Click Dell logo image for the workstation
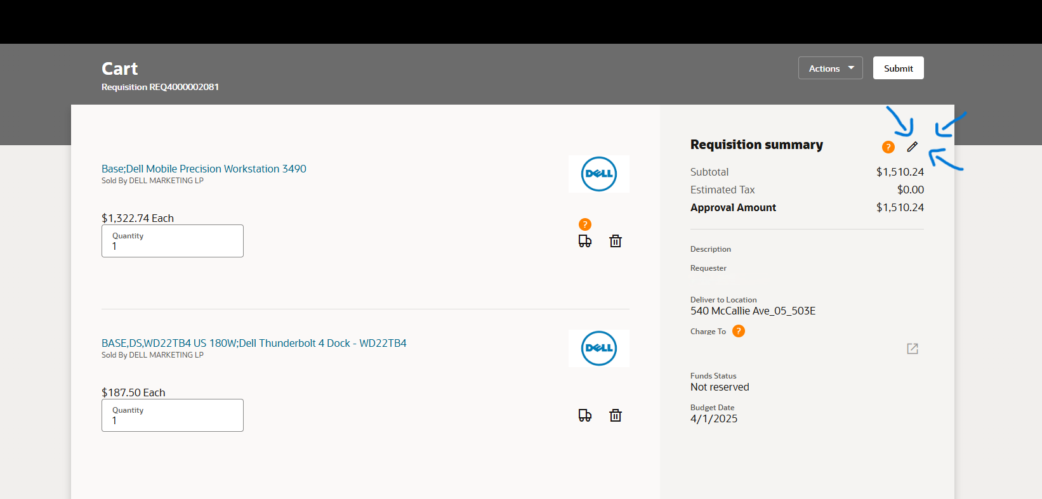The width and height of the screenshot is (1042, 499). 598,174
